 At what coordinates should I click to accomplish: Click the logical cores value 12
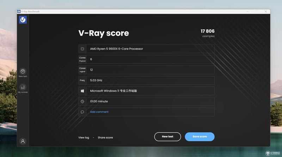[91, 70]
